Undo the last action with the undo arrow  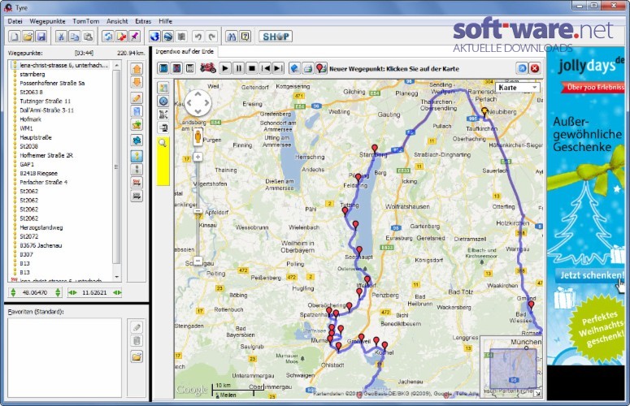[x=198, y=37]
